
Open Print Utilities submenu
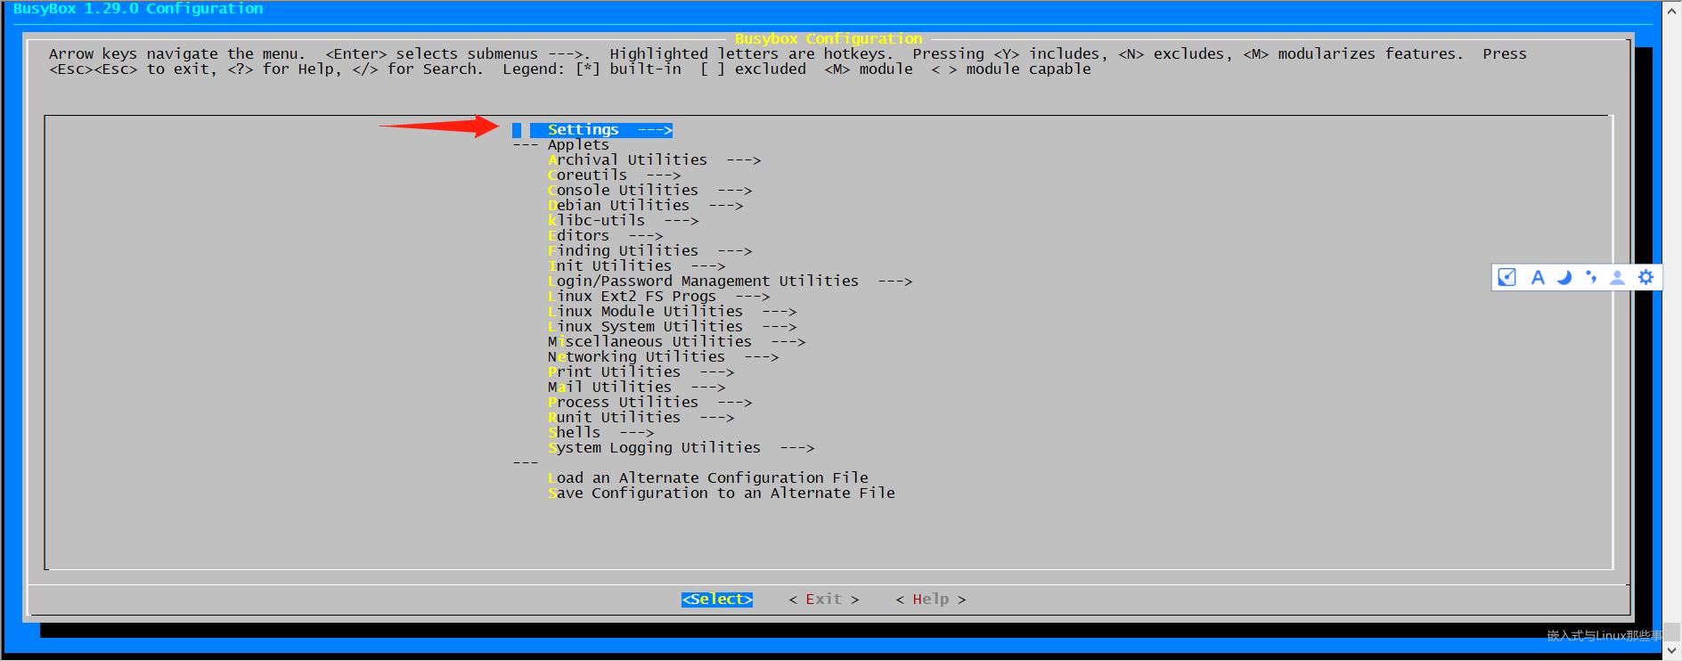(641, 372)
